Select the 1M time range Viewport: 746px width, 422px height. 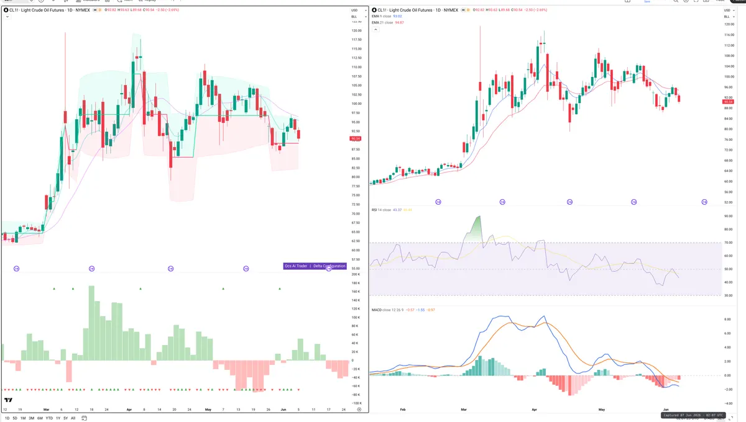23,418
